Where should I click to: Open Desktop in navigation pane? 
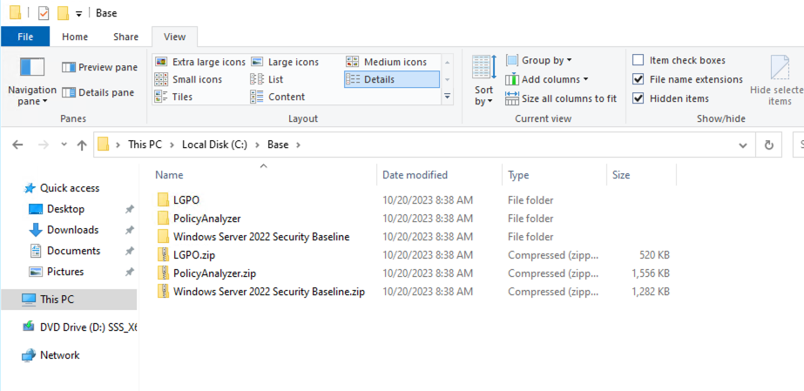65,209
